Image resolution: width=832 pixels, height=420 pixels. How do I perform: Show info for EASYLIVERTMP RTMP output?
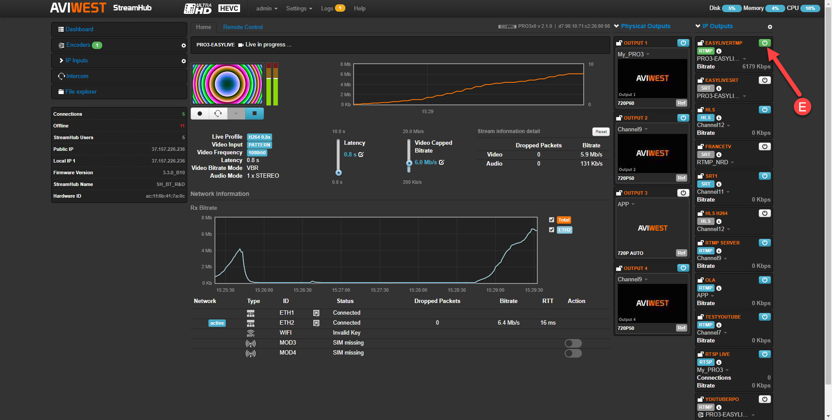pyautogui.click(x=719, y=51)
